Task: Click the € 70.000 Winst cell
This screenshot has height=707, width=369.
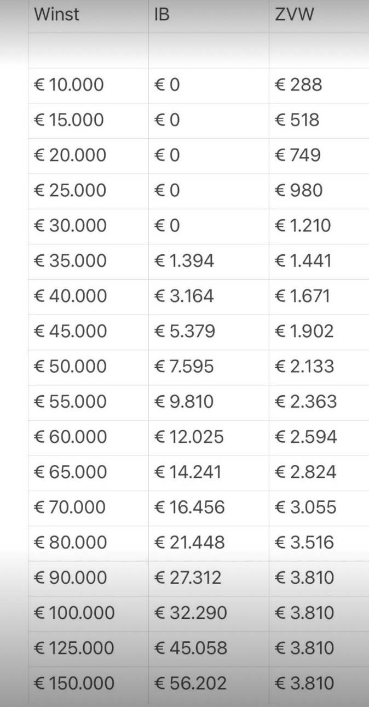Action: [x=88, y=508]
